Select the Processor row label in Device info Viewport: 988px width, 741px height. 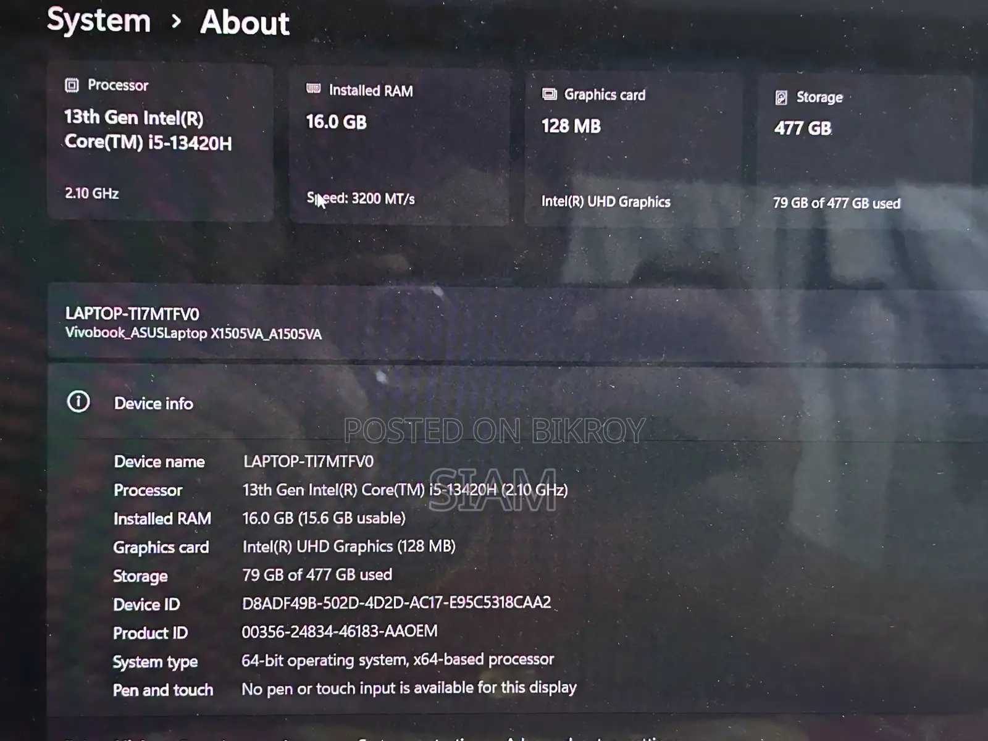point(148,490)
